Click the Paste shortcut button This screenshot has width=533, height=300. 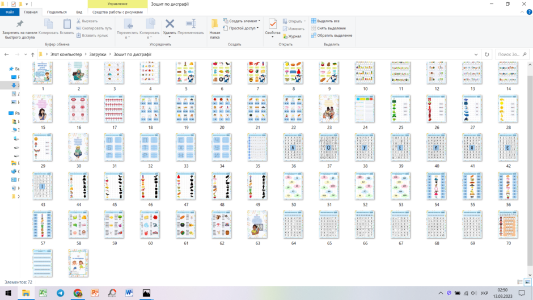click(92, 35)
